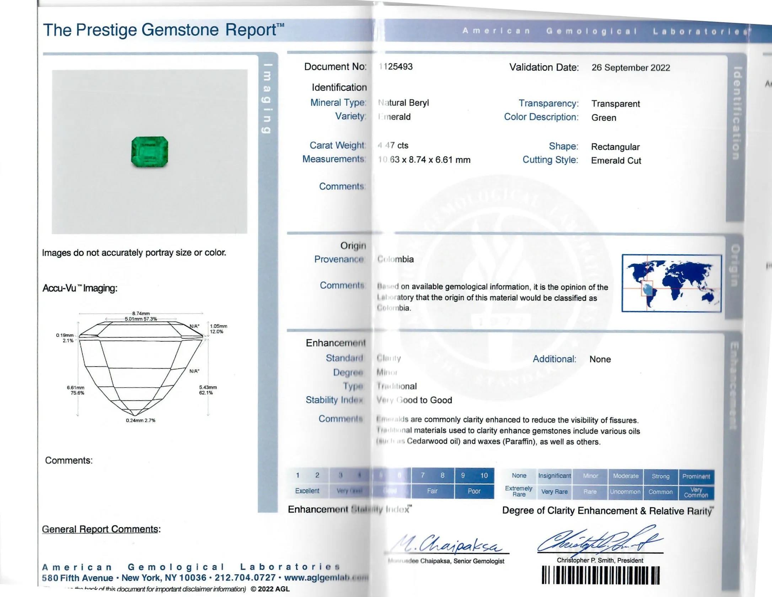The height and width of the screenshot is (597, 772).
Task: Click Very Good to Good stability value
Action: click(414, 400)
